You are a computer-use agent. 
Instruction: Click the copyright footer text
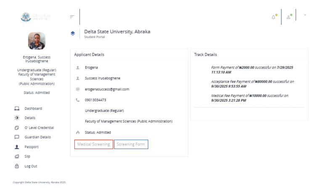pos(40,182)
